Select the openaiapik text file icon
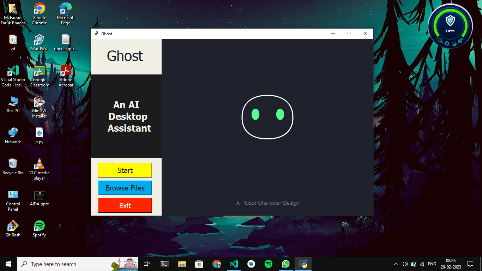The width and height of the screenshot is (482, 271). pos(66,42)
